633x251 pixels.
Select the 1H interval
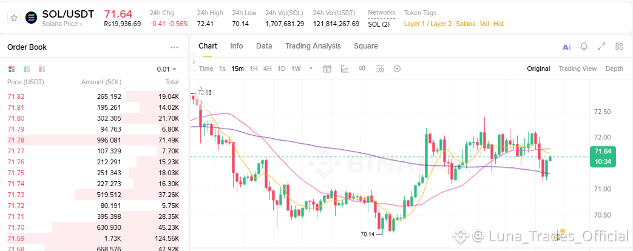click(254, 69)
